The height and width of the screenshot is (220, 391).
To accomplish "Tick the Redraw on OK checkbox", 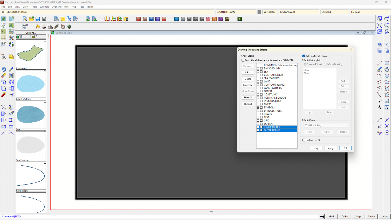I will point(304,140).
